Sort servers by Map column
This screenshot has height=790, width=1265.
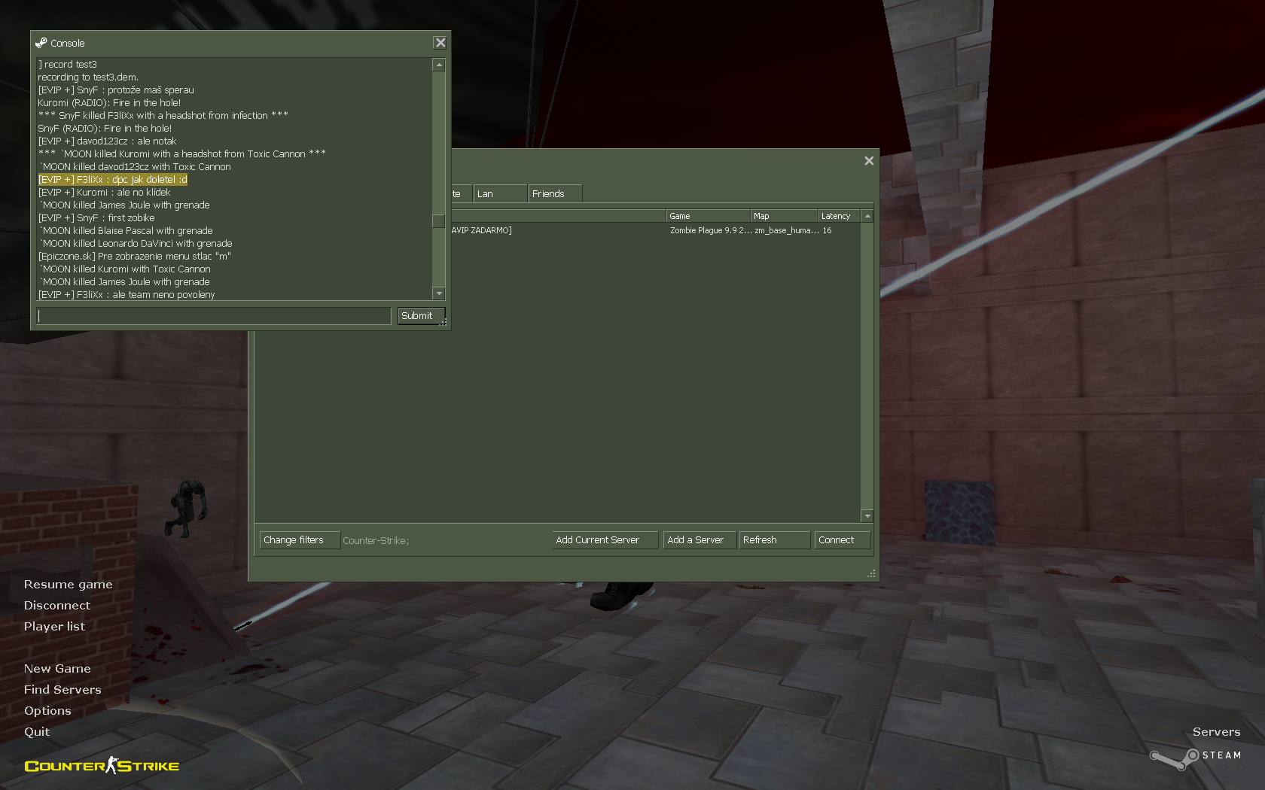783,216
